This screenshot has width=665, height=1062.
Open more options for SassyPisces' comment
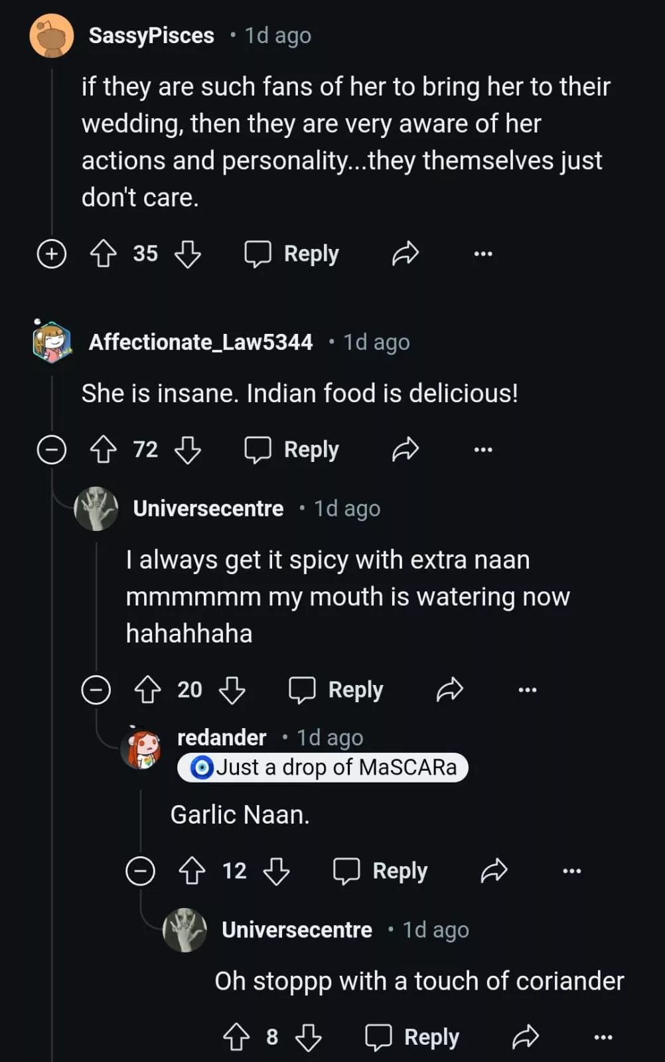[x=483, y=254]
